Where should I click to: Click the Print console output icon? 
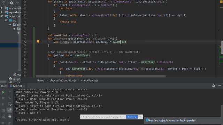pos(10,116)
